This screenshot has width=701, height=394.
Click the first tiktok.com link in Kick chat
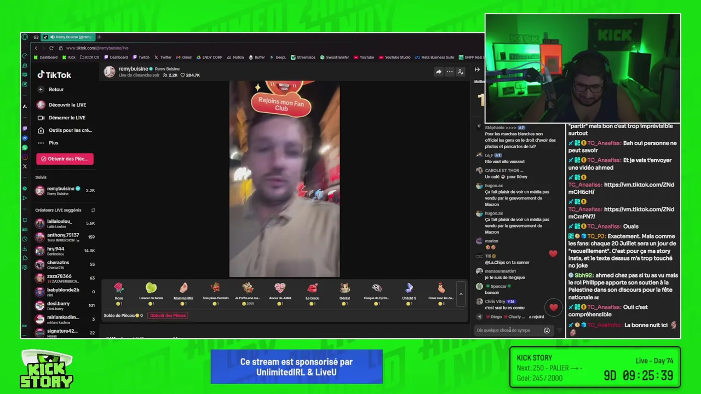click(x=621, y=188)
